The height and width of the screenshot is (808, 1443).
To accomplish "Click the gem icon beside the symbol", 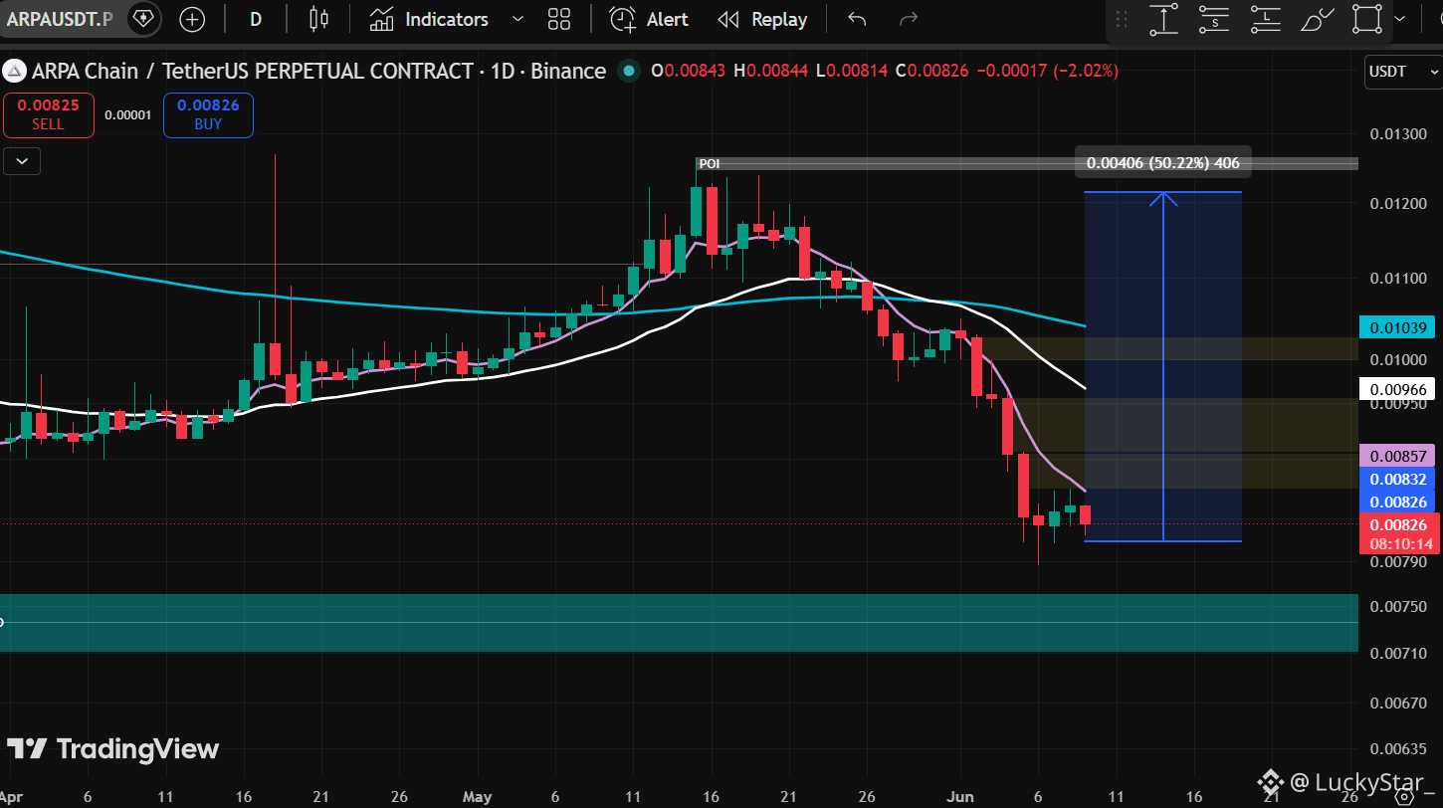I will coord(143,19).
